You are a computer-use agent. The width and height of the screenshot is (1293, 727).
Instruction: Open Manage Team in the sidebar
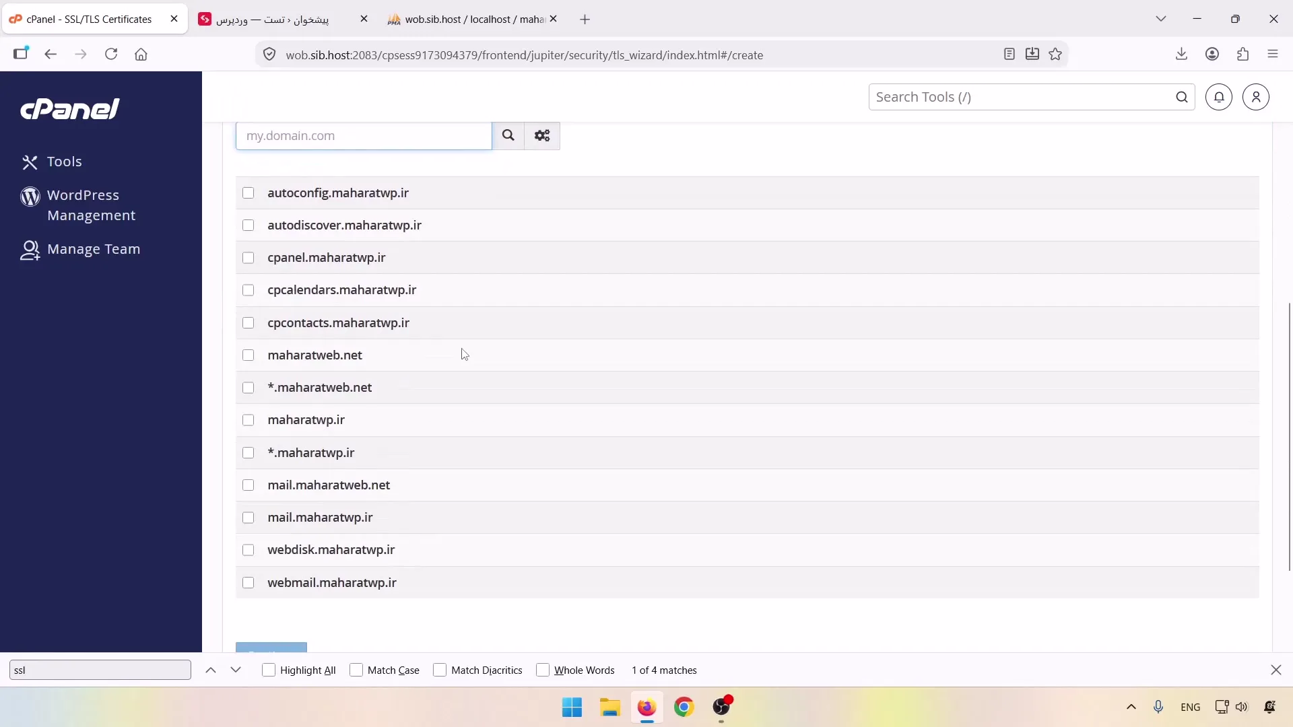click(81, 250)
